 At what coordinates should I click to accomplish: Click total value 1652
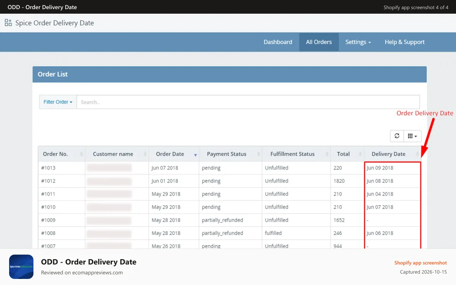coord(339,220)
